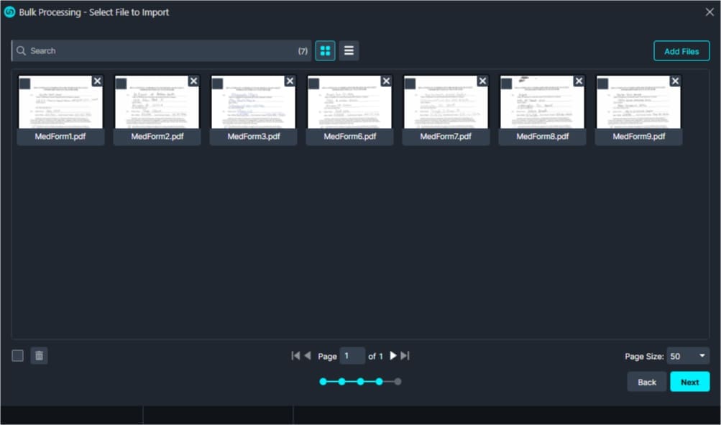Switch to list view layout
Screen dimensions: 721x425
[349, 51]
